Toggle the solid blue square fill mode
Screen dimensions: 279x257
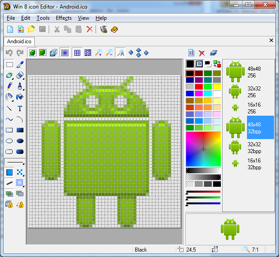tap(9, 172)
